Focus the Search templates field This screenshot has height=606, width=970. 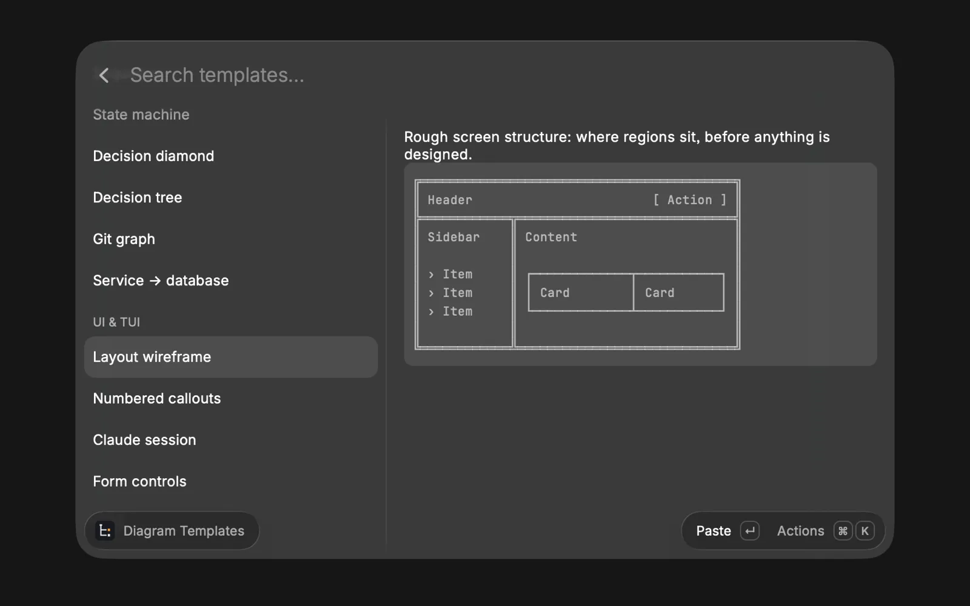click(x=217, y=75)
